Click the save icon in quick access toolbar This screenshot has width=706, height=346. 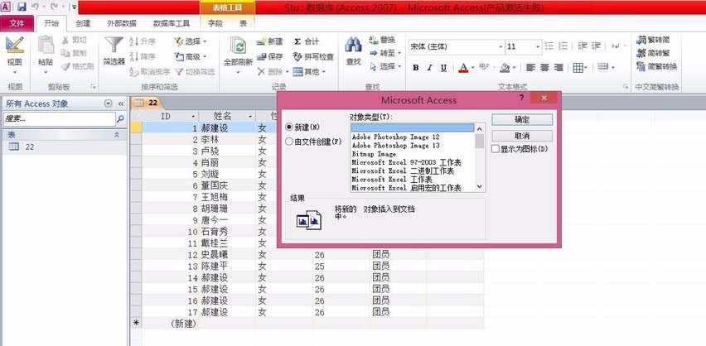[22, 7]
